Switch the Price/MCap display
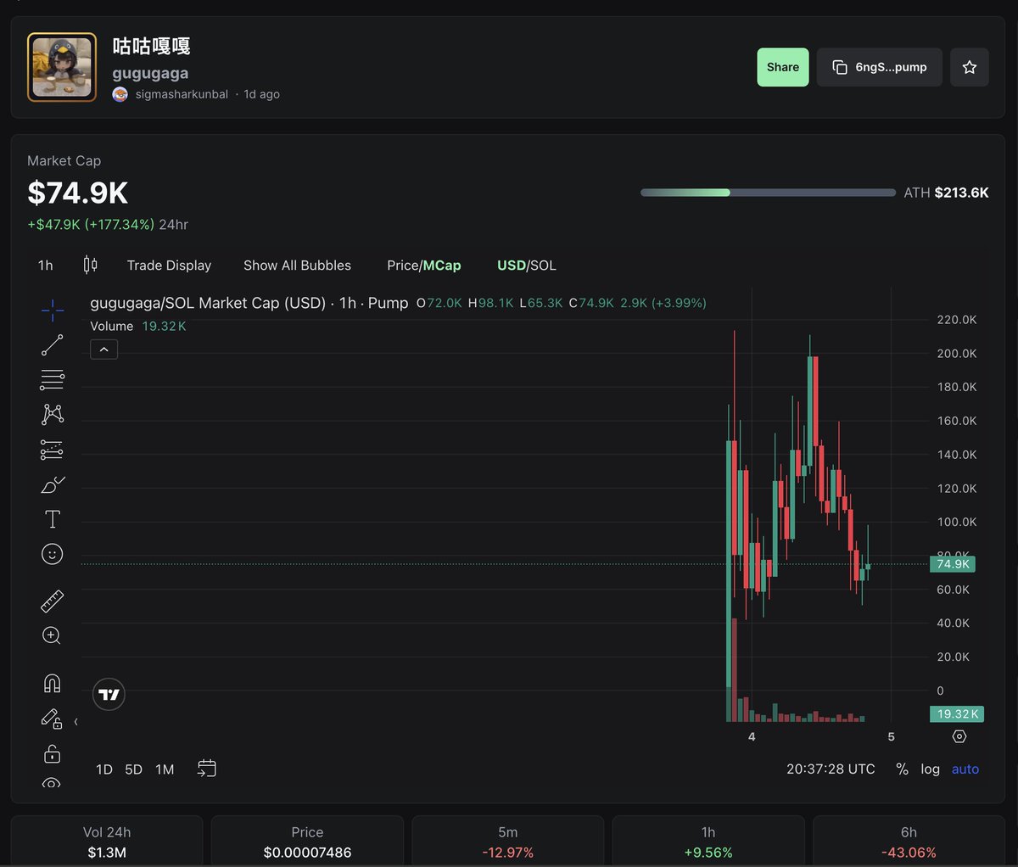 coord(424,266)
